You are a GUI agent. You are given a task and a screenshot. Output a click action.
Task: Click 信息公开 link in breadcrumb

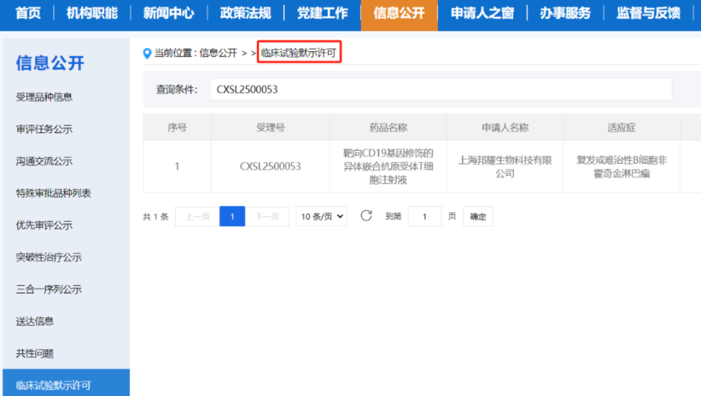tap(218, 53)
